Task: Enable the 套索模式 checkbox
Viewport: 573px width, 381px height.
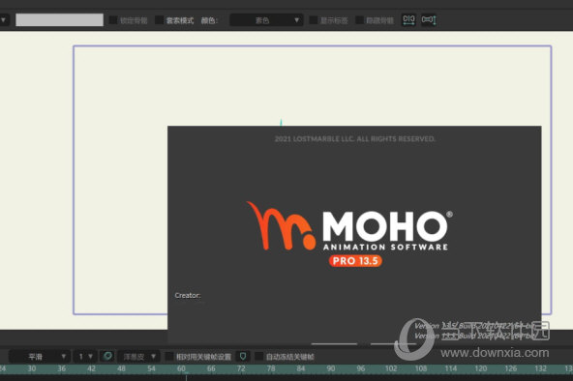Action: [159, 20]
